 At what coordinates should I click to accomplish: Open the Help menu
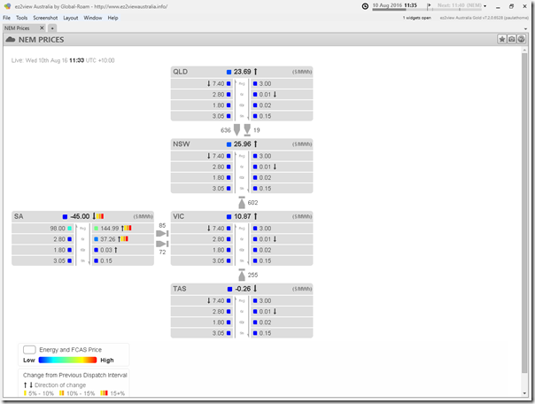coord(113,18)
